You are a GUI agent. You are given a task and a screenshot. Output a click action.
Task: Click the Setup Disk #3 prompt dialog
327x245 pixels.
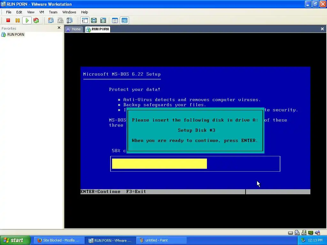coord(195,130)
